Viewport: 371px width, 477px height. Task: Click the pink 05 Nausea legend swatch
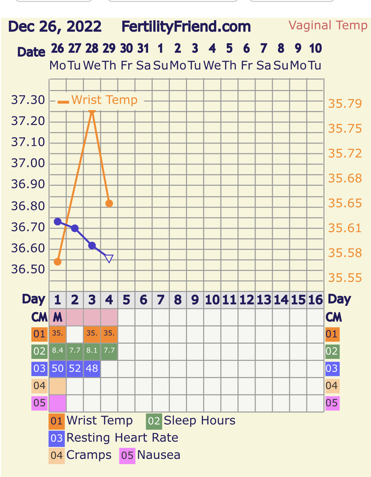click(127, 456)
